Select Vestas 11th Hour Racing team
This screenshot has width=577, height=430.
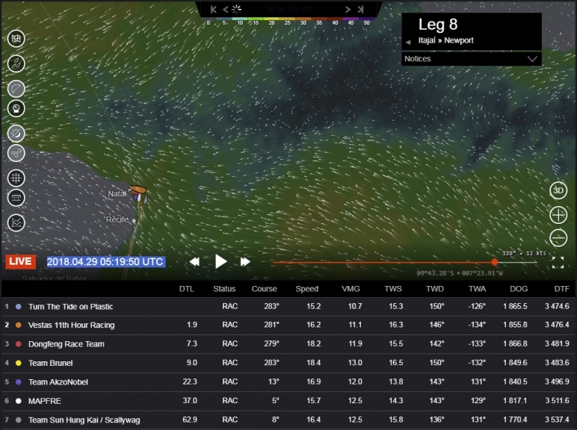tap(288, 325)
